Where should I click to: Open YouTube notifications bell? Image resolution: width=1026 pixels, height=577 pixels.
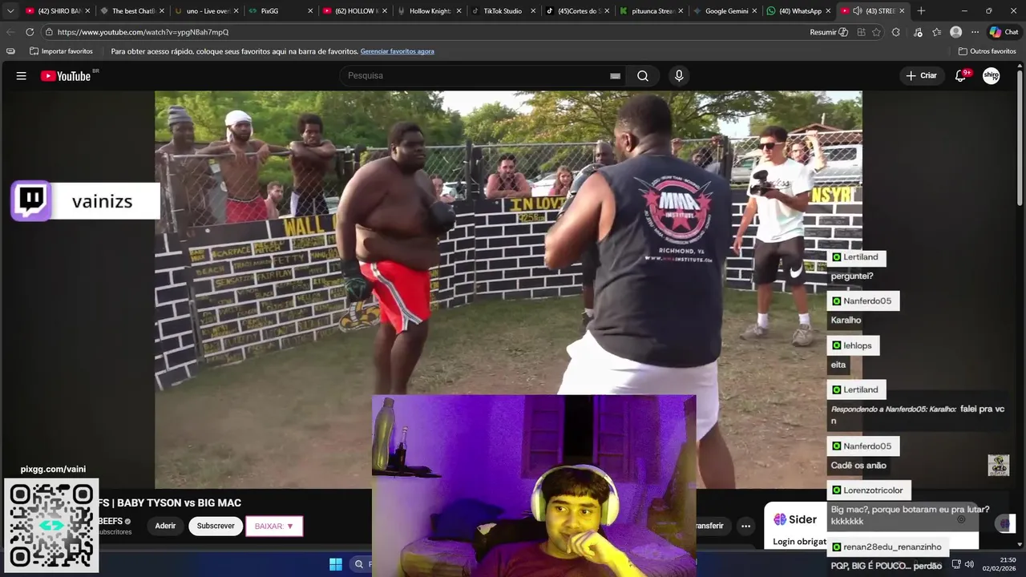(x=961, y=75)
